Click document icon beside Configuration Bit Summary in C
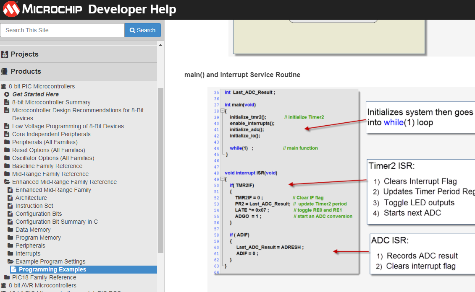 coord(10,222)
